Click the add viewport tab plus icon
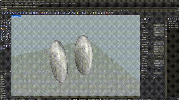 click(x=34, y=97)
